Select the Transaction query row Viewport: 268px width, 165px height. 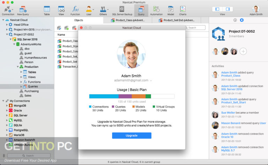click(68, 66)
